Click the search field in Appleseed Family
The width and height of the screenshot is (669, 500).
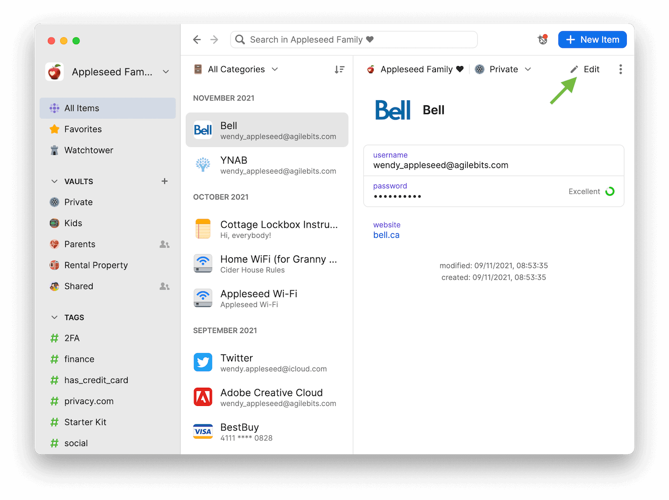[354, 40]
